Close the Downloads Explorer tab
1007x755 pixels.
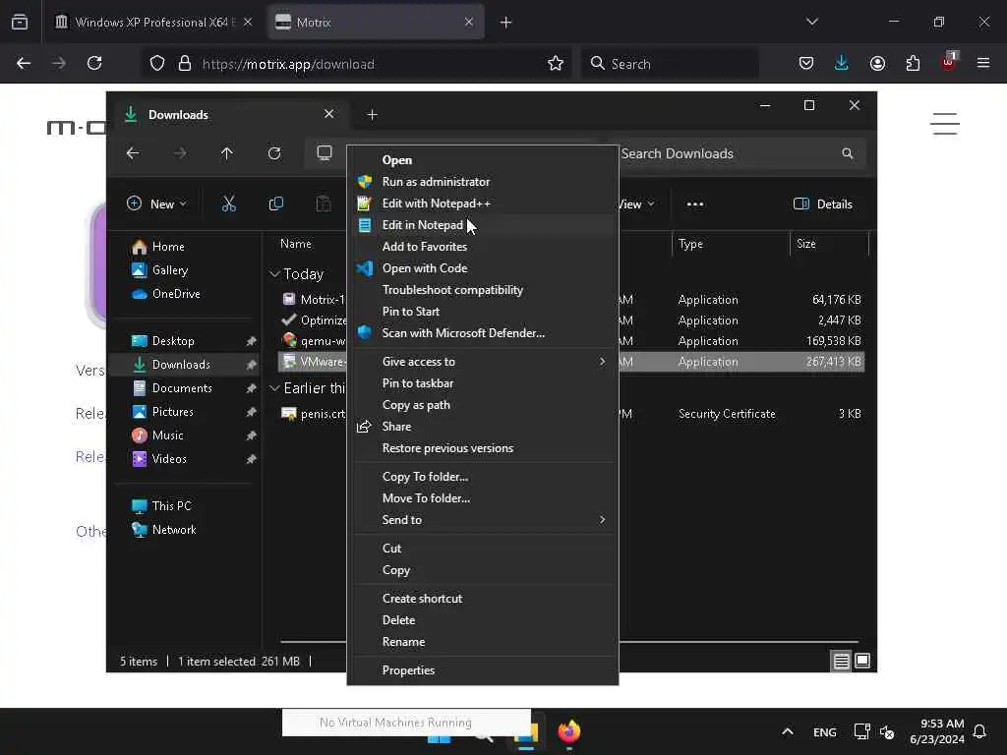click(328, 114)
